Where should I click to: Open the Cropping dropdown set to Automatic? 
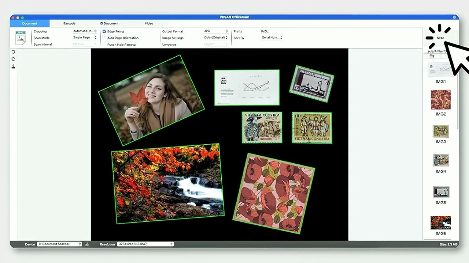tap(85, 31)
